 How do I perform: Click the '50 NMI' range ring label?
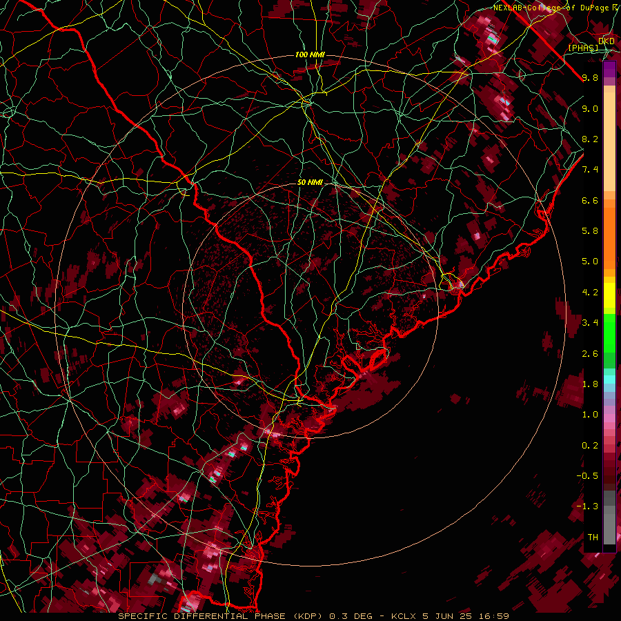310,183
